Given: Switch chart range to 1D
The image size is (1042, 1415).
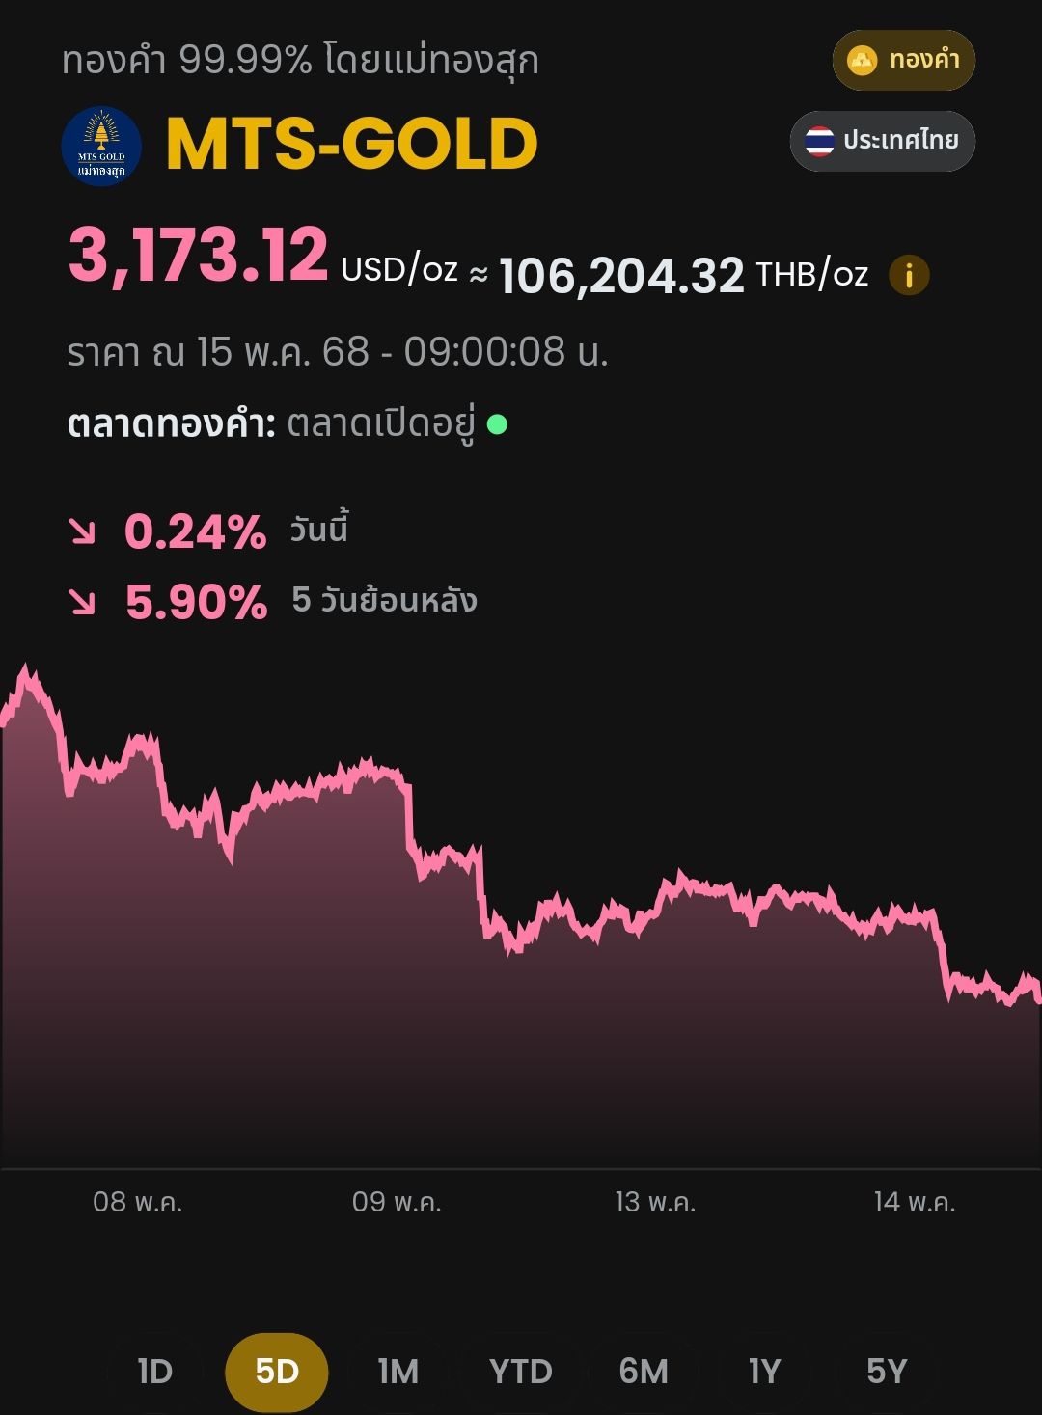Looking at the screenshot, I should pyautogui.click(x=154, y=1371).
